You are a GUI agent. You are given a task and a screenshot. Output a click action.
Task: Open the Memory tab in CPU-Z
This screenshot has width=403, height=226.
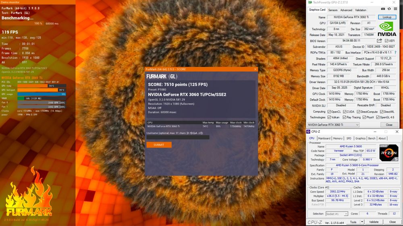pos(338,138)
